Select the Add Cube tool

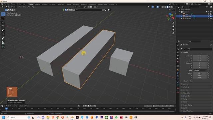click(x=3, y=47)
